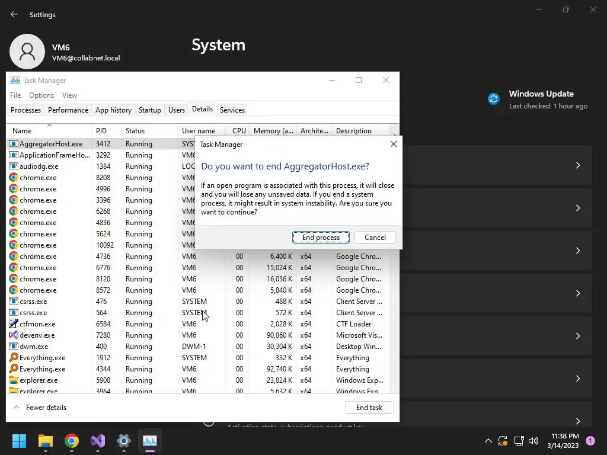Viewport: 607px width, 455px height.
Task: Switch to the Services tab
Action: pyautogui.click(x=232, y=110)
